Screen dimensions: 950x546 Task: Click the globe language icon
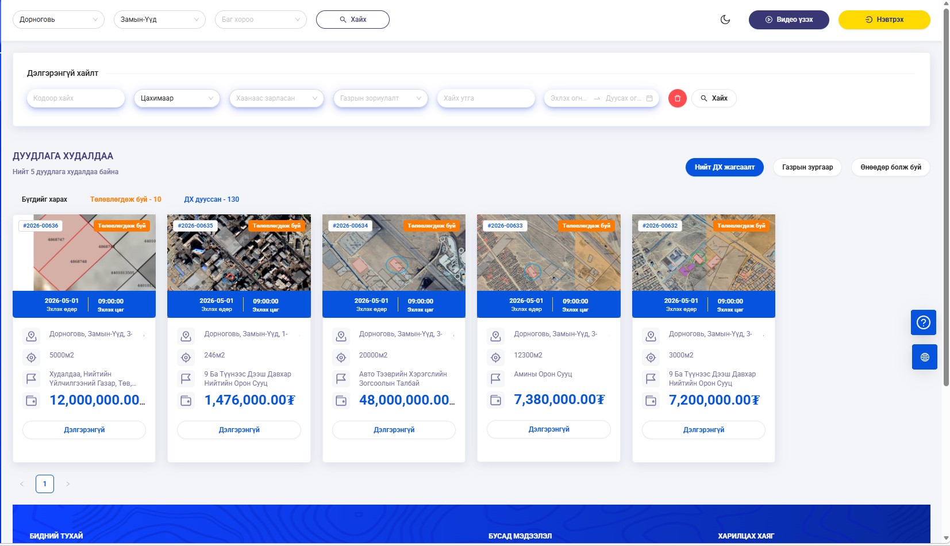pyautogui.click(x=924, y=357)
